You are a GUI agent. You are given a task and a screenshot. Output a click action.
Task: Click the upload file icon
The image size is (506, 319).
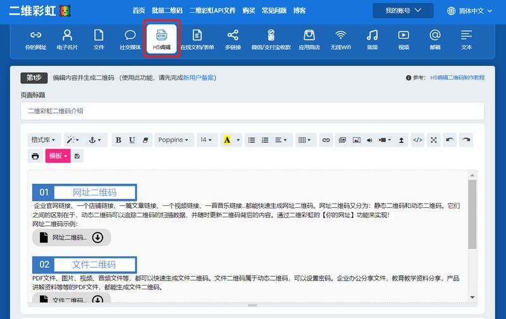(x=401, y=140)
